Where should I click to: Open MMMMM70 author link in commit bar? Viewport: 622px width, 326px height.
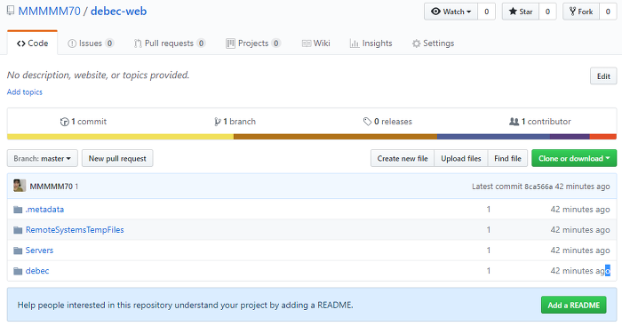[52, 187]
